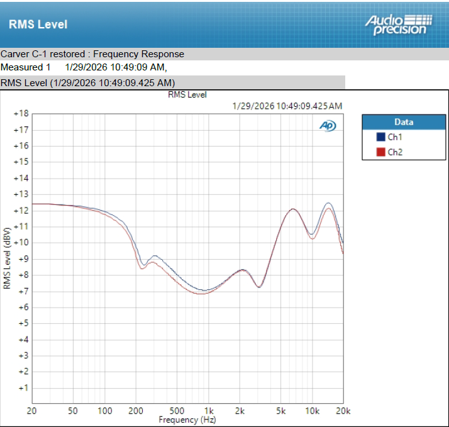Click the 20k frequency axis tick label
449x427 pixels.
tap(343, 411)
